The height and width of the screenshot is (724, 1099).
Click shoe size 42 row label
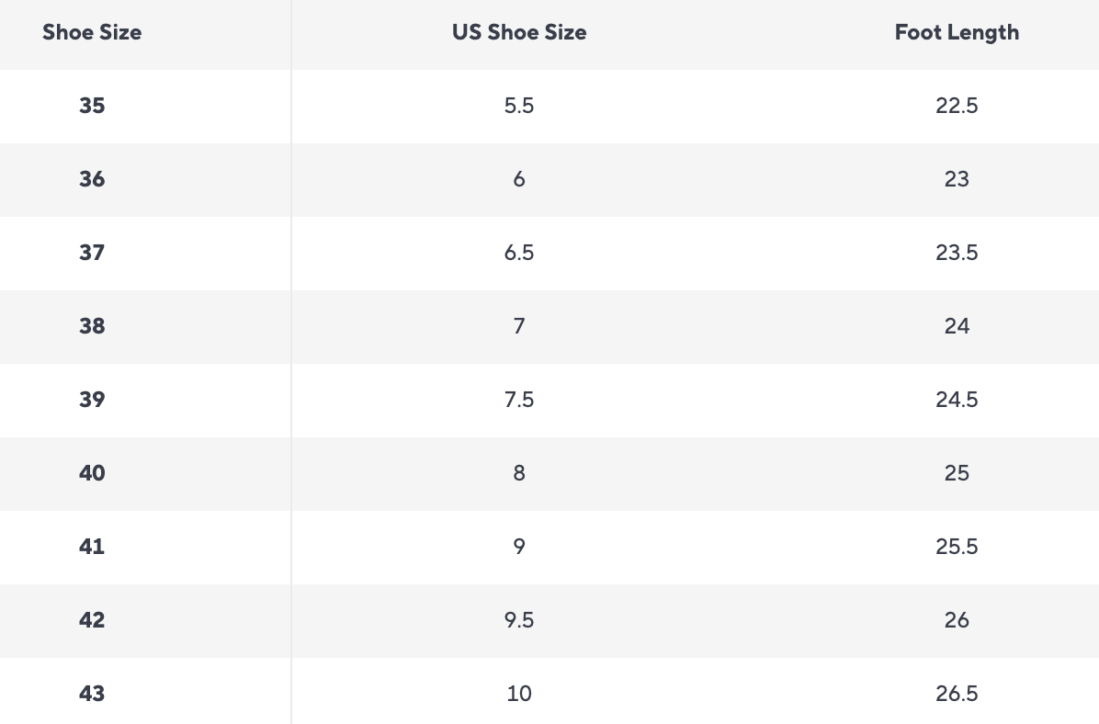[92, 620]
